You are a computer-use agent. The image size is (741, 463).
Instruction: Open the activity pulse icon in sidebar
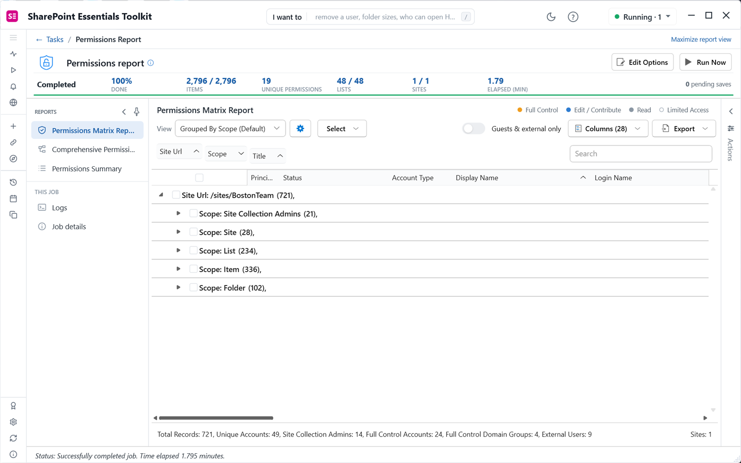pyautogui.click(x=13, y=54)
